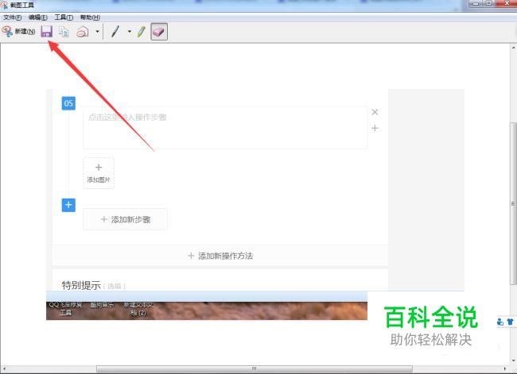Open the 编辑(E) menu
517x374 pixels.
tap(38, 17)
